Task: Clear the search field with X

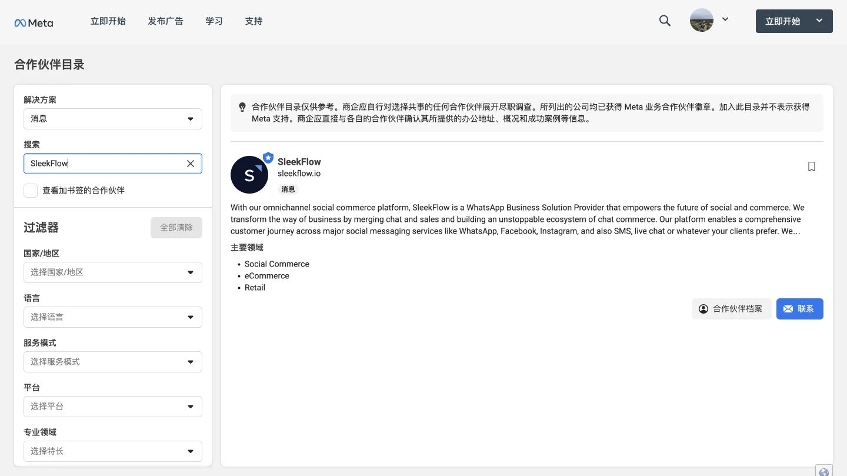Action: pyautogui.click(x=191, y=164)
